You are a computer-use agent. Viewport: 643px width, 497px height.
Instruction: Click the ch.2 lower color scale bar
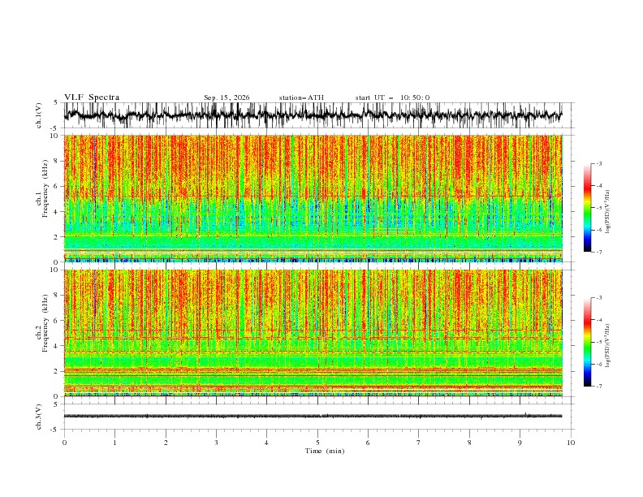tap(587, 342)
